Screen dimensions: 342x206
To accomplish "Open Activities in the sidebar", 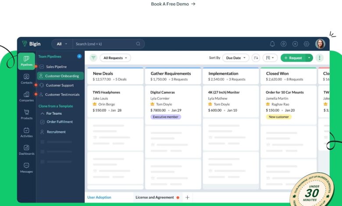I will pos(26,132).
